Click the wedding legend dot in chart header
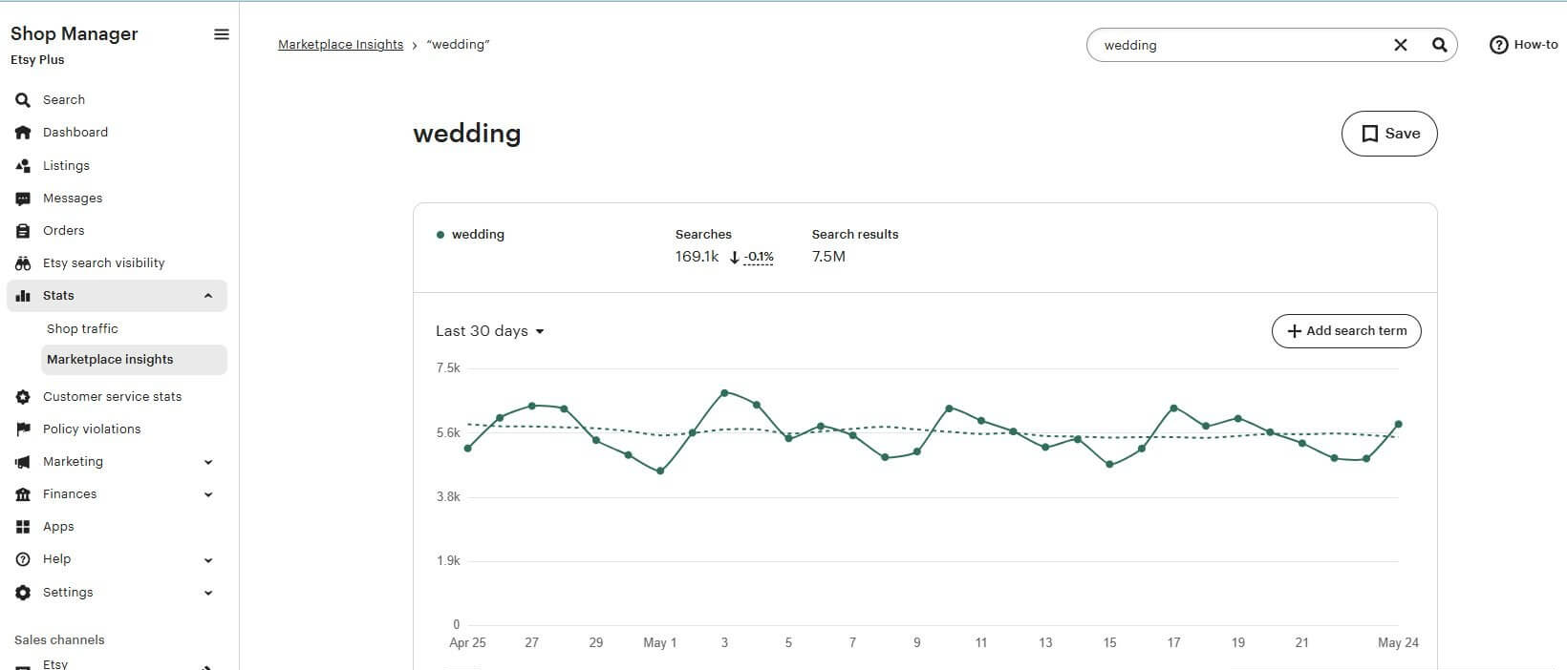 click(440, 235)
